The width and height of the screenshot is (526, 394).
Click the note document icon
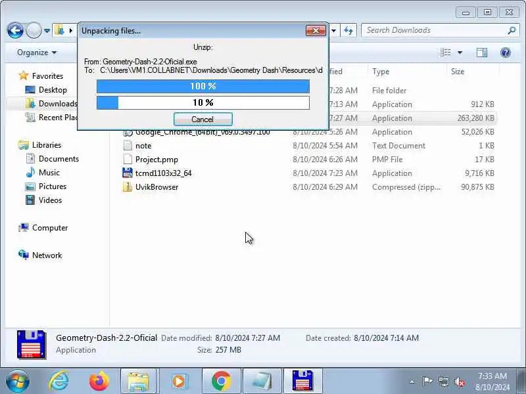[x=128, y=146]
